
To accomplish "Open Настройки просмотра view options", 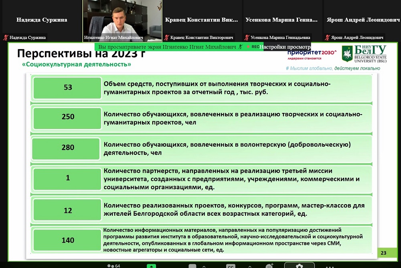I will click(x=286, y=47).
